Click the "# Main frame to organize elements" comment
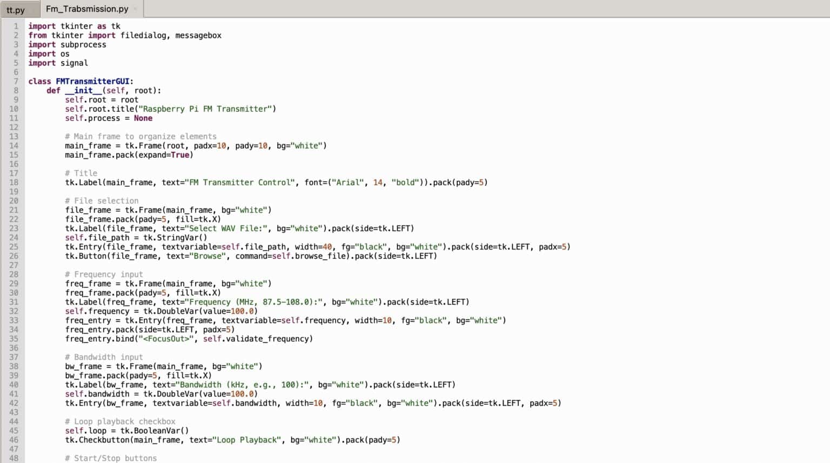 pos(140,136)
